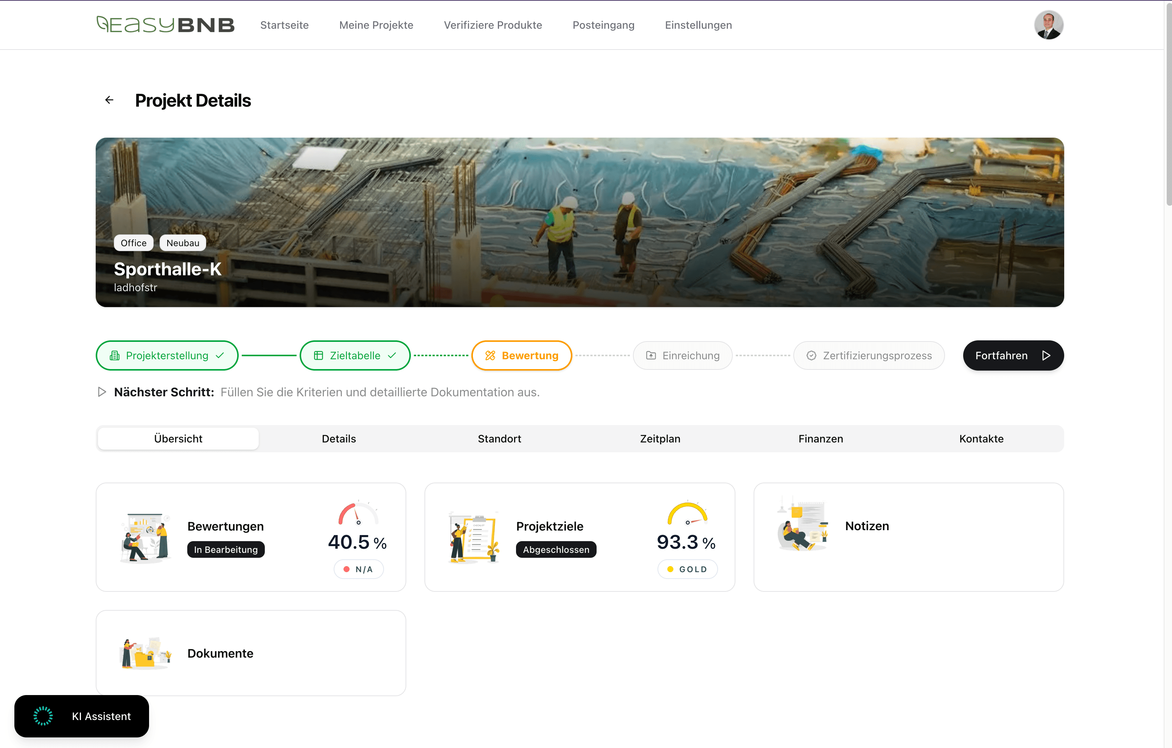Click the Fortfahren button
The width and height of the screenshot is (1172, 748).
1013,356
